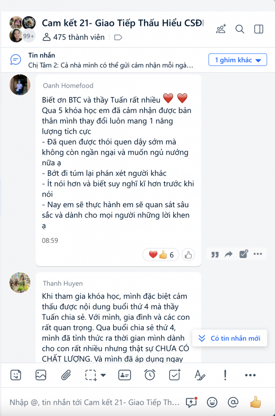Jump to new messages via 'Có tin nhắn mới'
The width and height of the screenshot is (275, 416).
pyautogui.click(x=229, y=338)
